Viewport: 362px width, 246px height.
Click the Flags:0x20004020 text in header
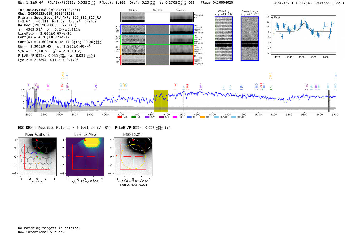coord(217,3)
